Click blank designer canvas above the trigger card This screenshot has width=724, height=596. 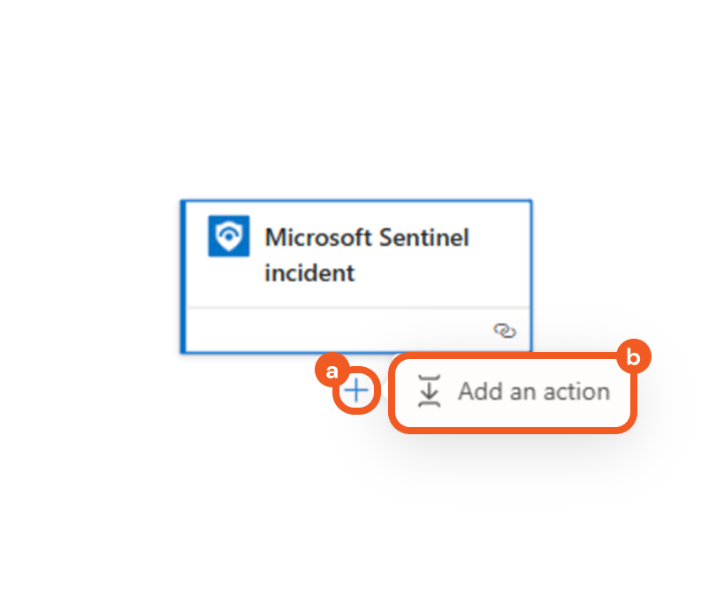click(x=354, y=106)
